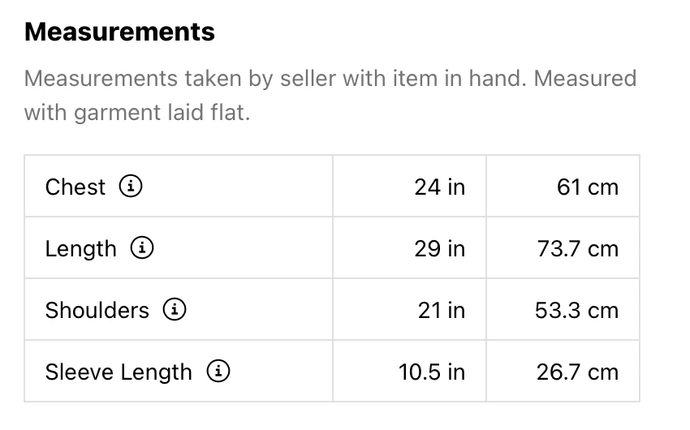Select the Chest row label
Viewport: 690px width, 430px height.
[75, 187]
